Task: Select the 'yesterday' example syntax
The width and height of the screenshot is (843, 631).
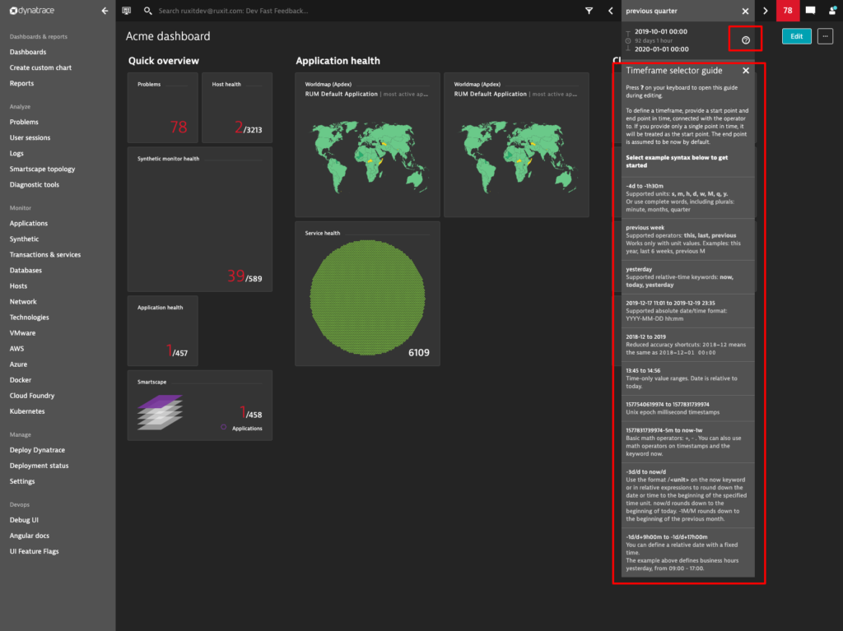Action: coord(688,276)
